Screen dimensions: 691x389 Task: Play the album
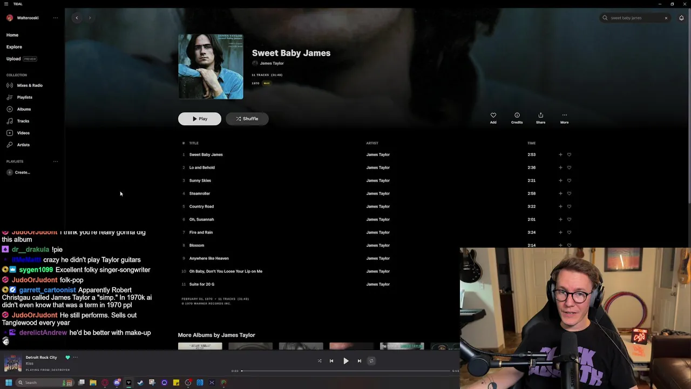(x=200, y=119)
